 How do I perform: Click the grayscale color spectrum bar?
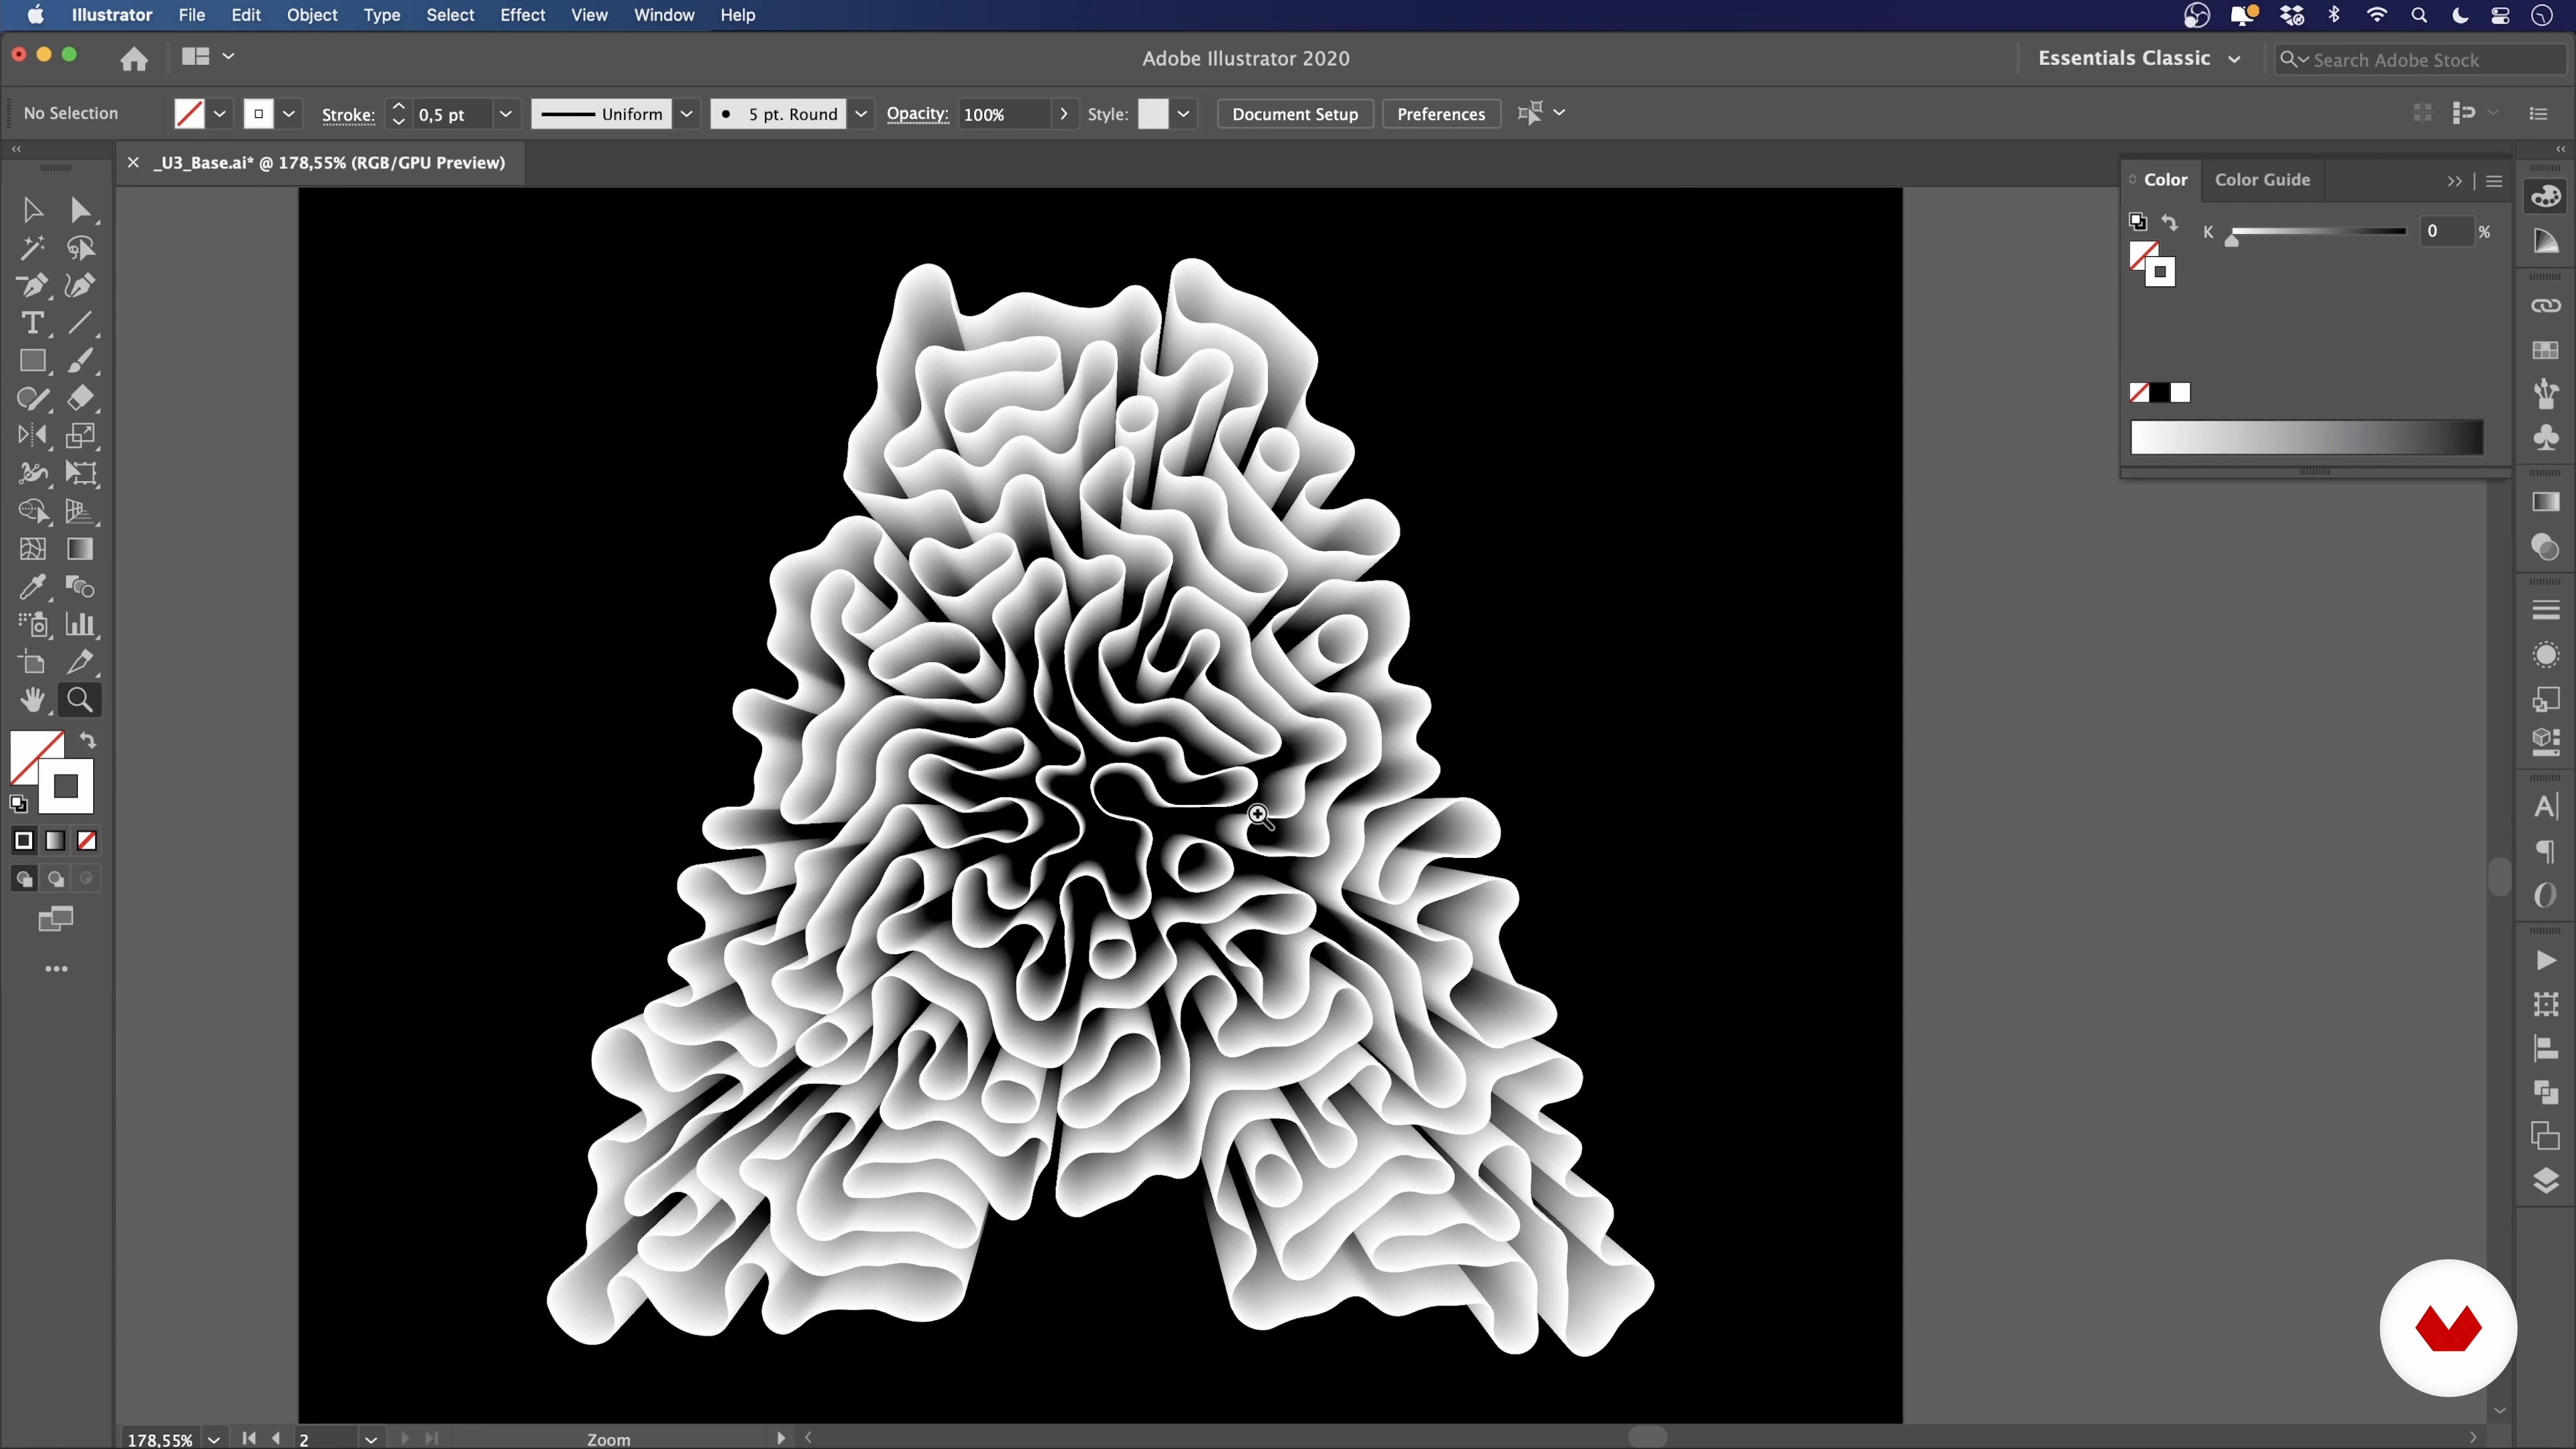click(2306, 437)
